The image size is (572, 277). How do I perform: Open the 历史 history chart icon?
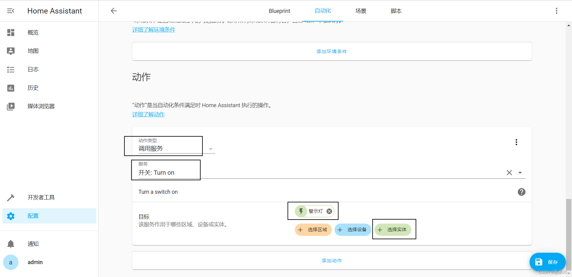point(11,88)
